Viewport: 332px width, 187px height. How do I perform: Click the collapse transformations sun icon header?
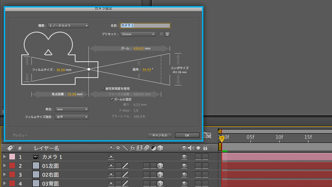tap(118, 148)
